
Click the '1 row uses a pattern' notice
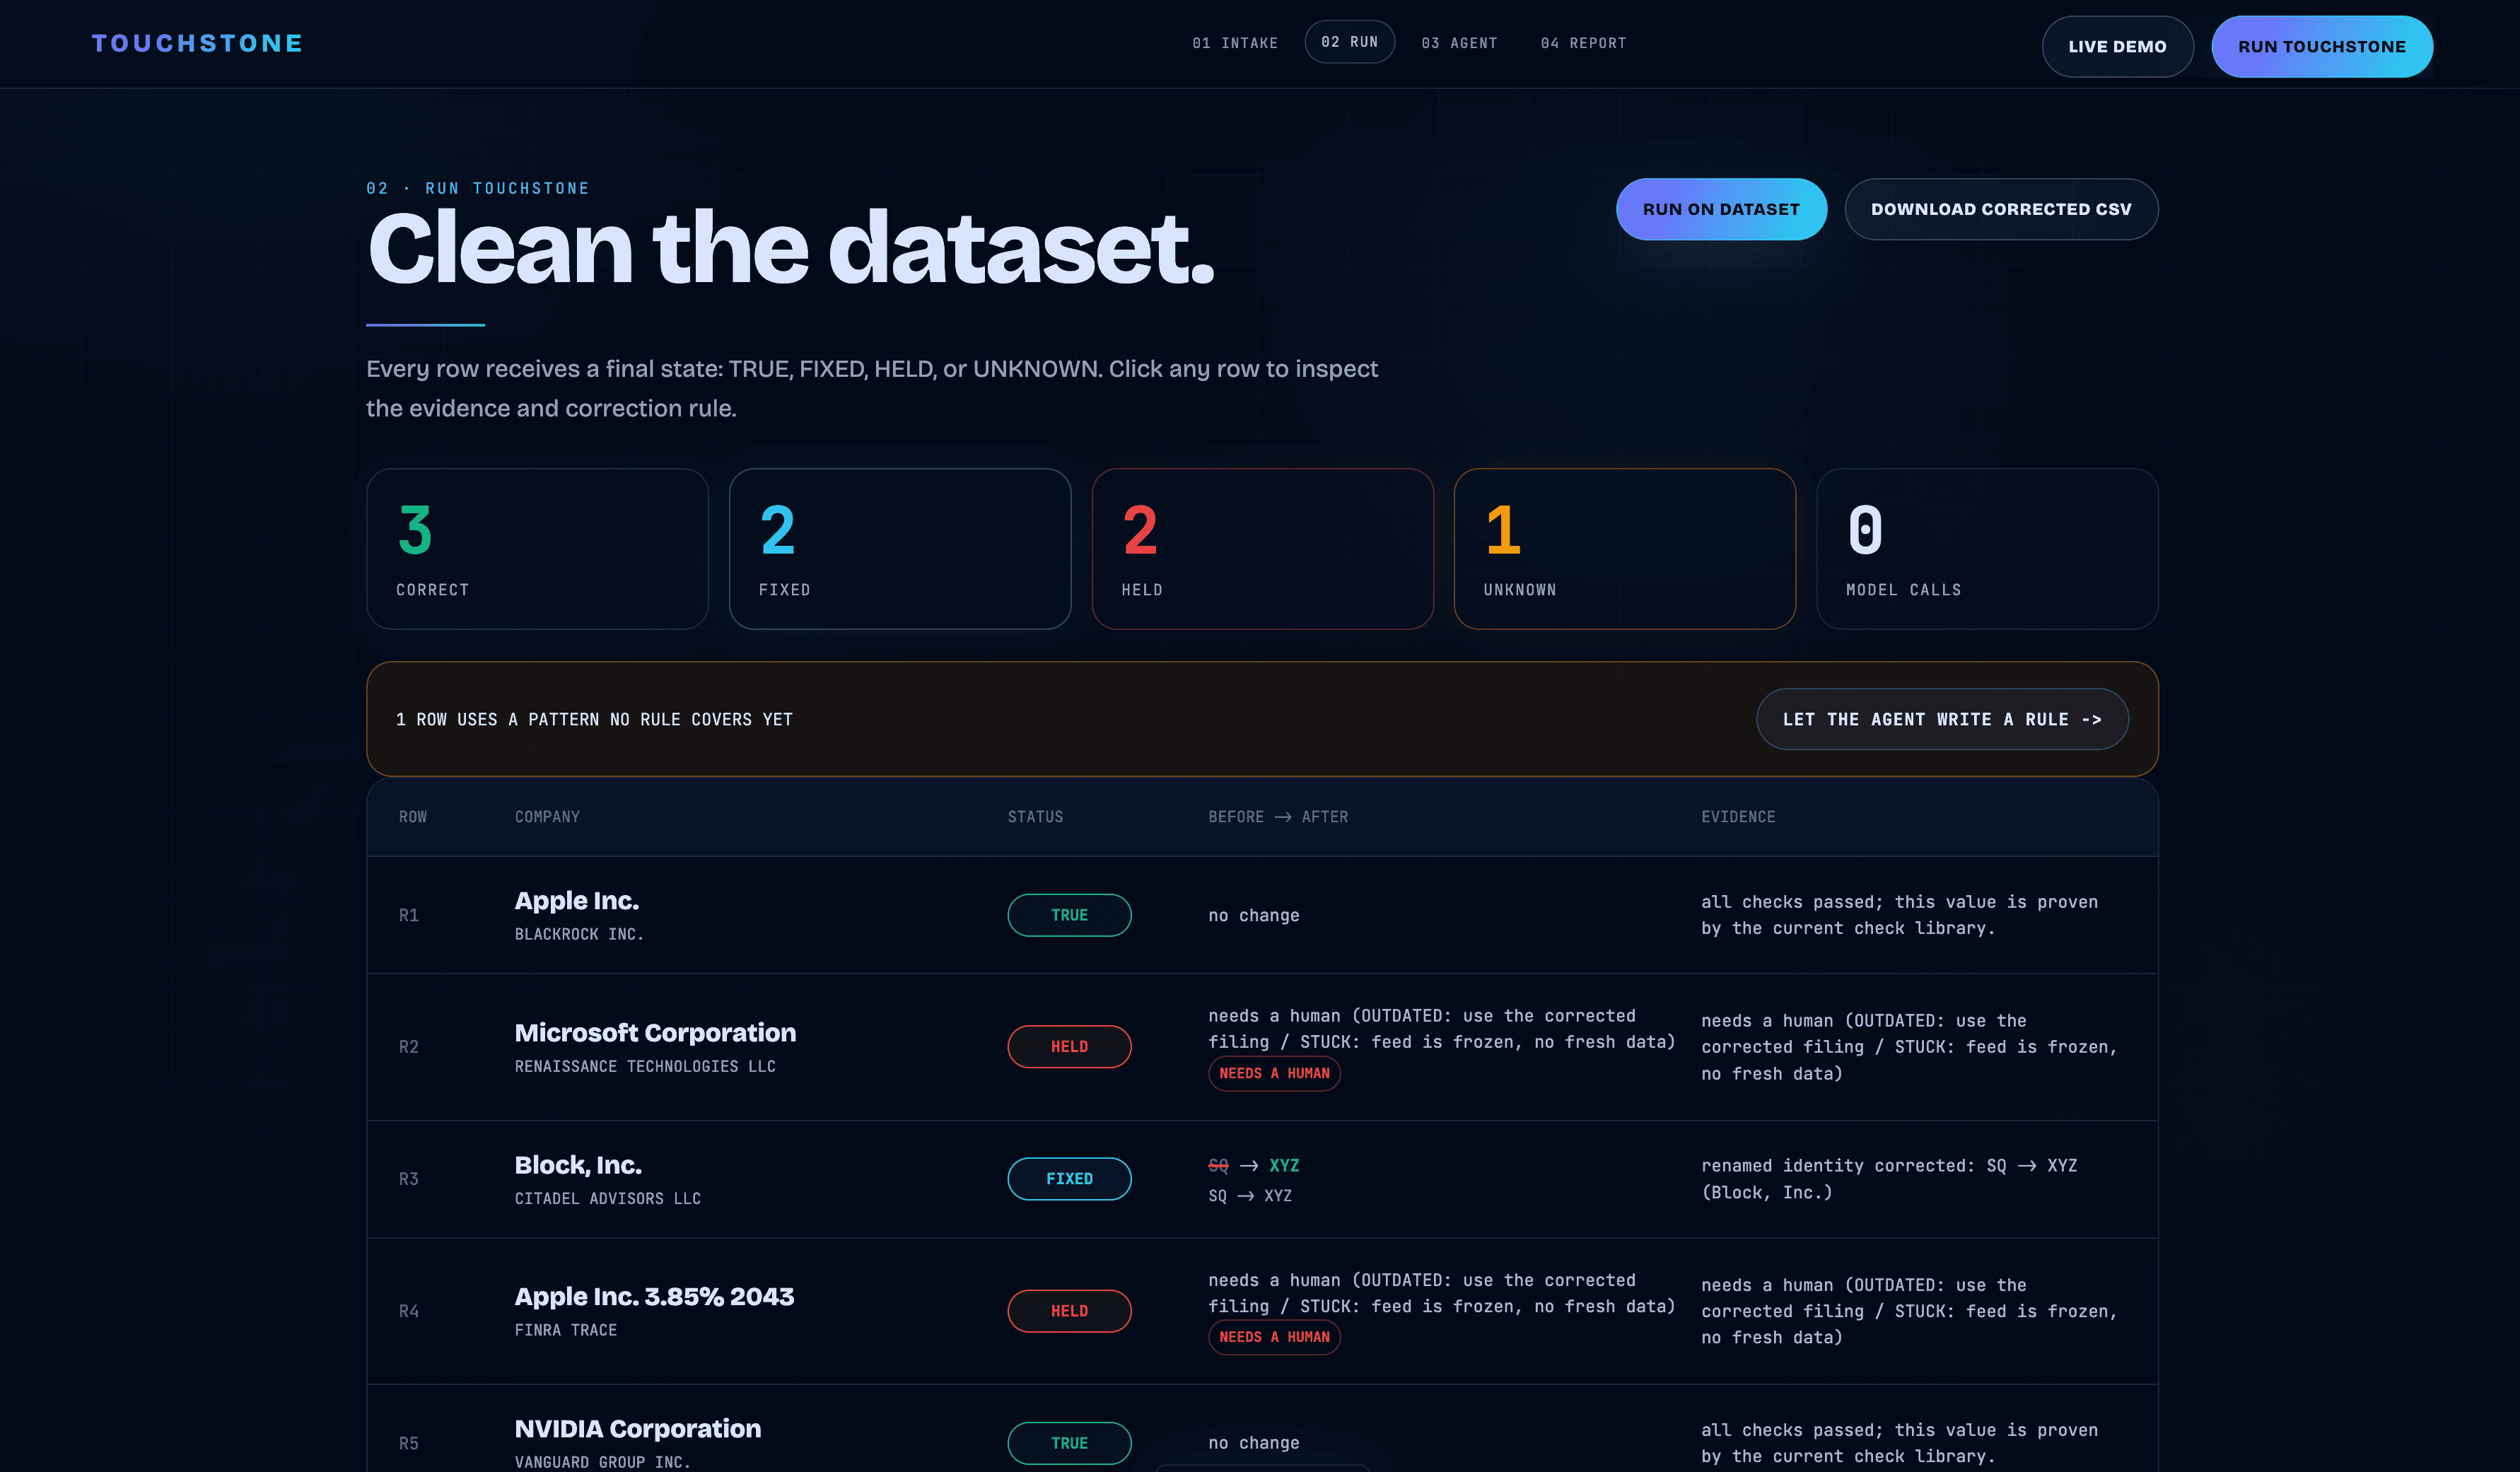pos(594,719)
